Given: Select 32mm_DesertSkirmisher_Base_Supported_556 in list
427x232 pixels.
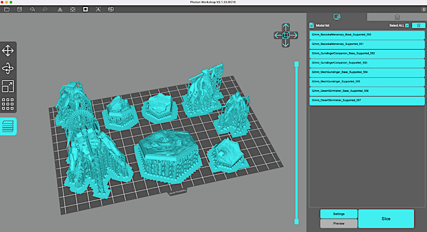Looking at the screenshot, I should [367, 91].
